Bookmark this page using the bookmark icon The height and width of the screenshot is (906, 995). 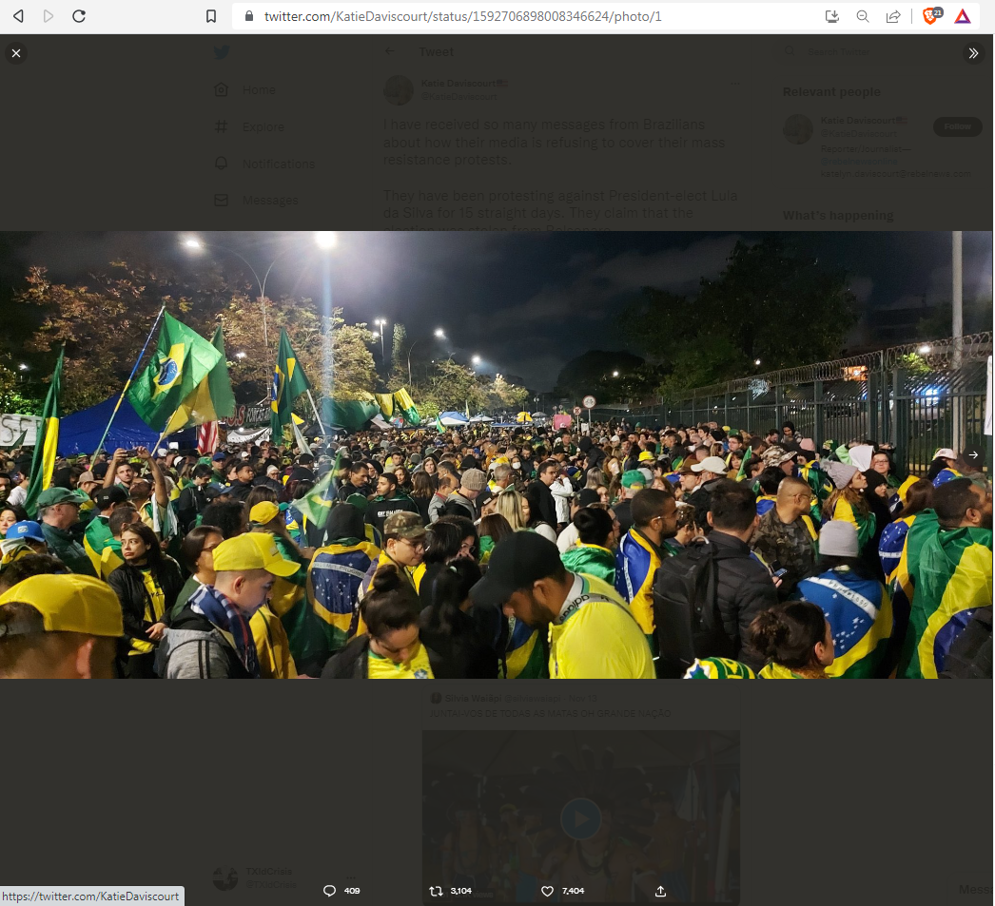pos(211,16)
